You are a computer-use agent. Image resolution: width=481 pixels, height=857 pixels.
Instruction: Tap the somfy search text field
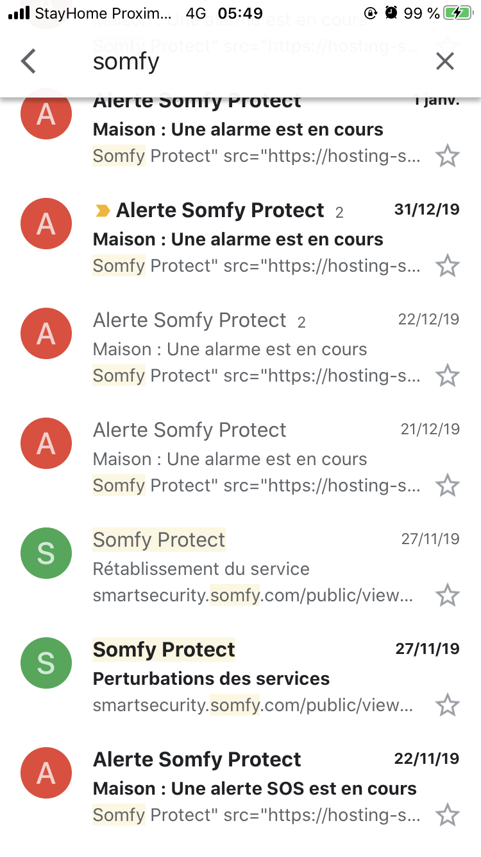244,62
